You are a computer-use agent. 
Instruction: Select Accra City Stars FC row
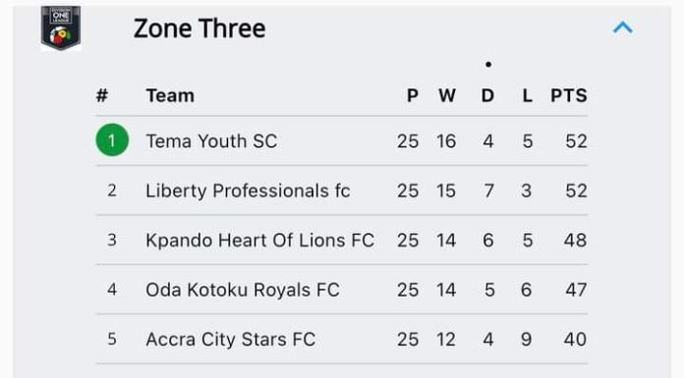[342, 339]
